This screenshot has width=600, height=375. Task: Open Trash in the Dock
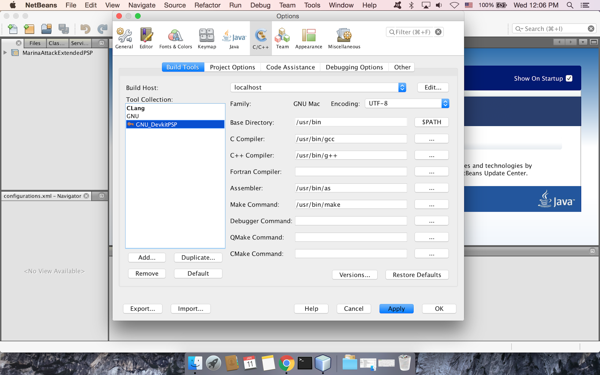click(x=405, y=363)
